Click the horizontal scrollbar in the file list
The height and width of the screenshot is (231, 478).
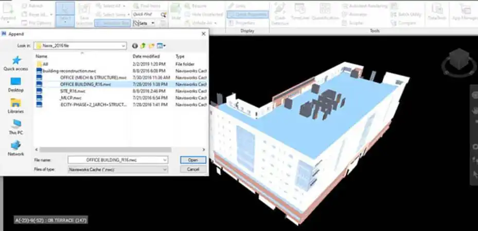105,149
